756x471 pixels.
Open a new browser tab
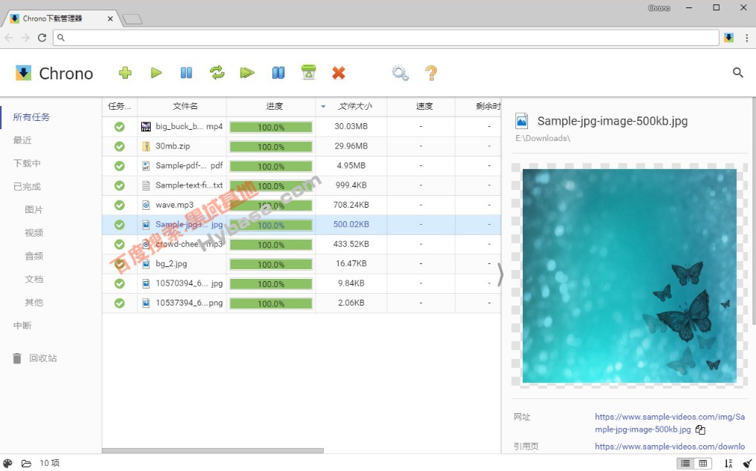132,19
